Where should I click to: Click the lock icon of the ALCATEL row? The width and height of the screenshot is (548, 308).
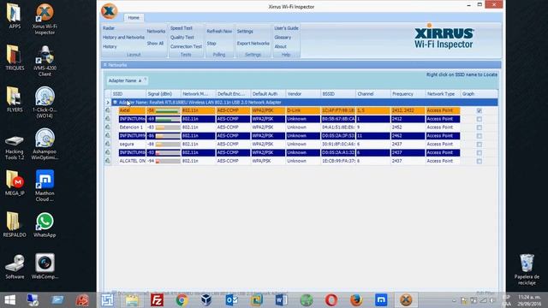pos(108,161)
